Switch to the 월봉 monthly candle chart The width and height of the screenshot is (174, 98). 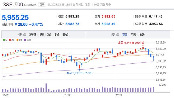pyautogui.click(x=142, y=35)
